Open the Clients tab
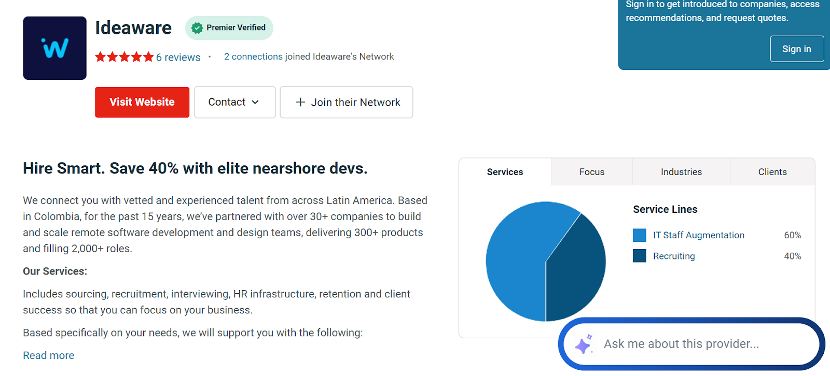The image size is (830, 376). click(x=772, y=172)
